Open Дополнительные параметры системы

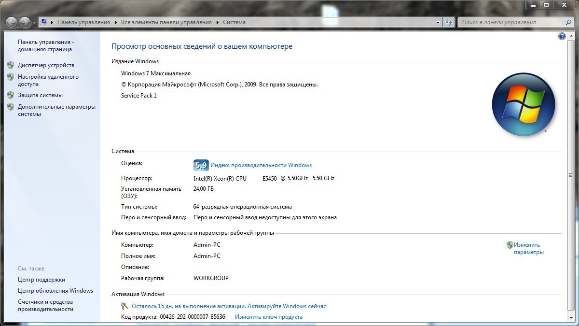[56, 111]
